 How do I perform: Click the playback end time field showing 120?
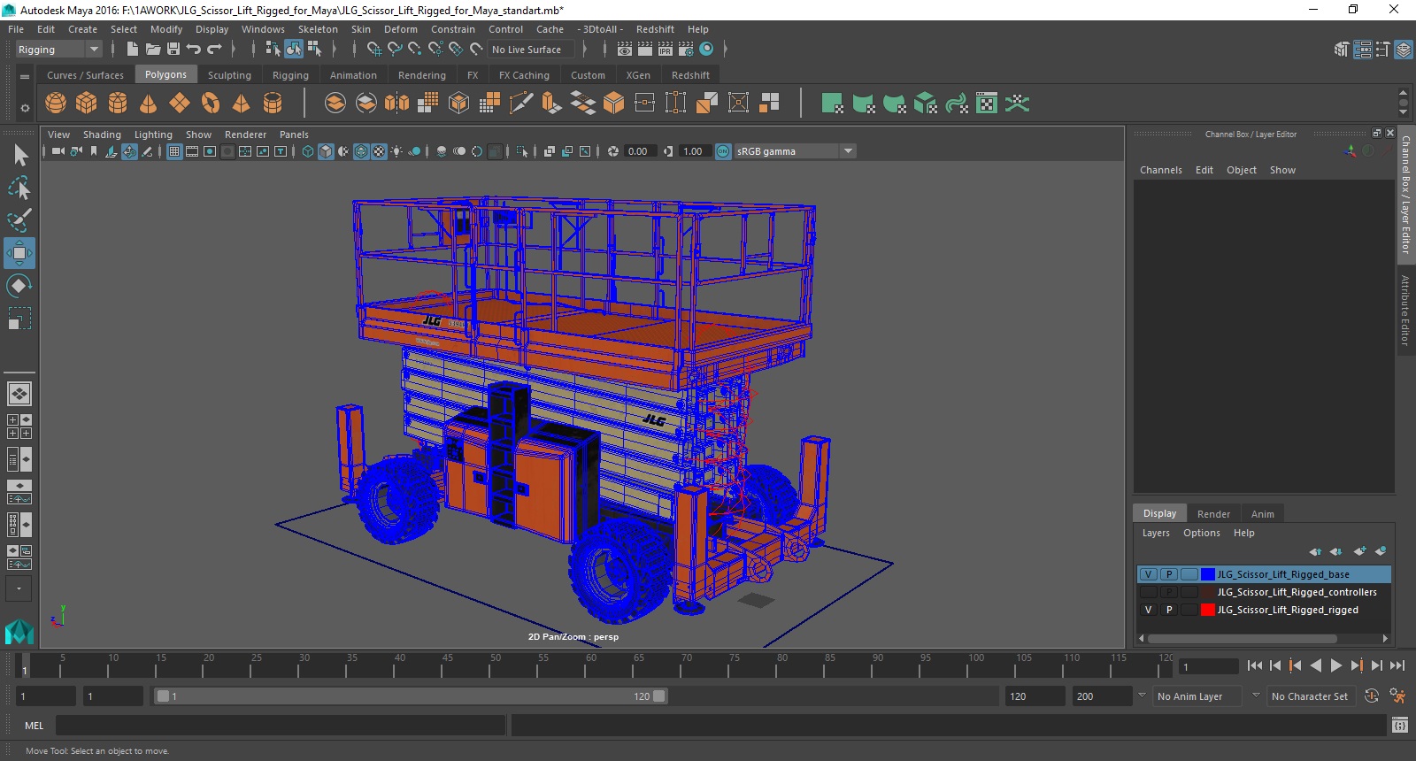pyautogui.click(x=1035, y=696)
